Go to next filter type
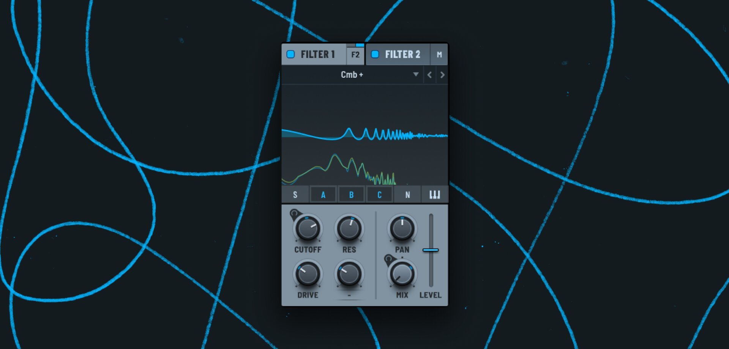The height and width of the screenshot is (349, 729). click(442, 75)
